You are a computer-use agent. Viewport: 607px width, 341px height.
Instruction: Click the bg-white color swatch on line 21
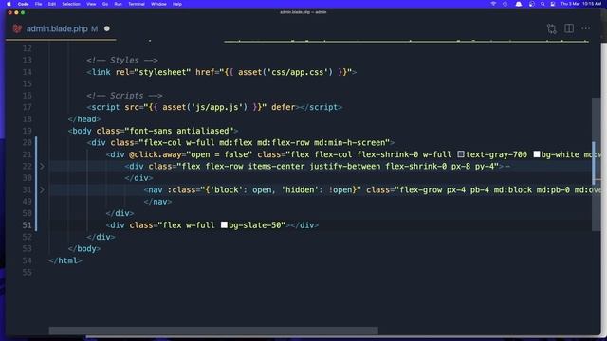coord(537,154)
